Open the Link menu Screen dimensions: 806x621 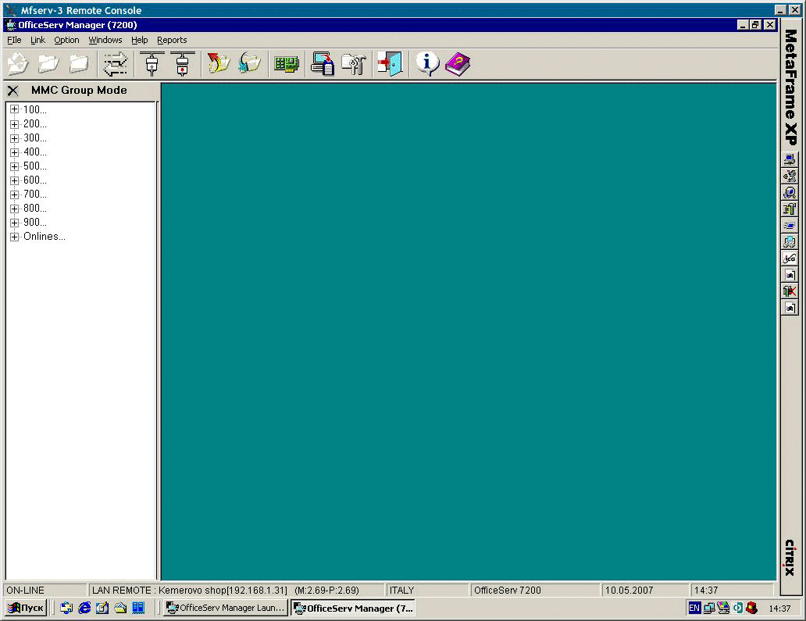tap(37, 40)
